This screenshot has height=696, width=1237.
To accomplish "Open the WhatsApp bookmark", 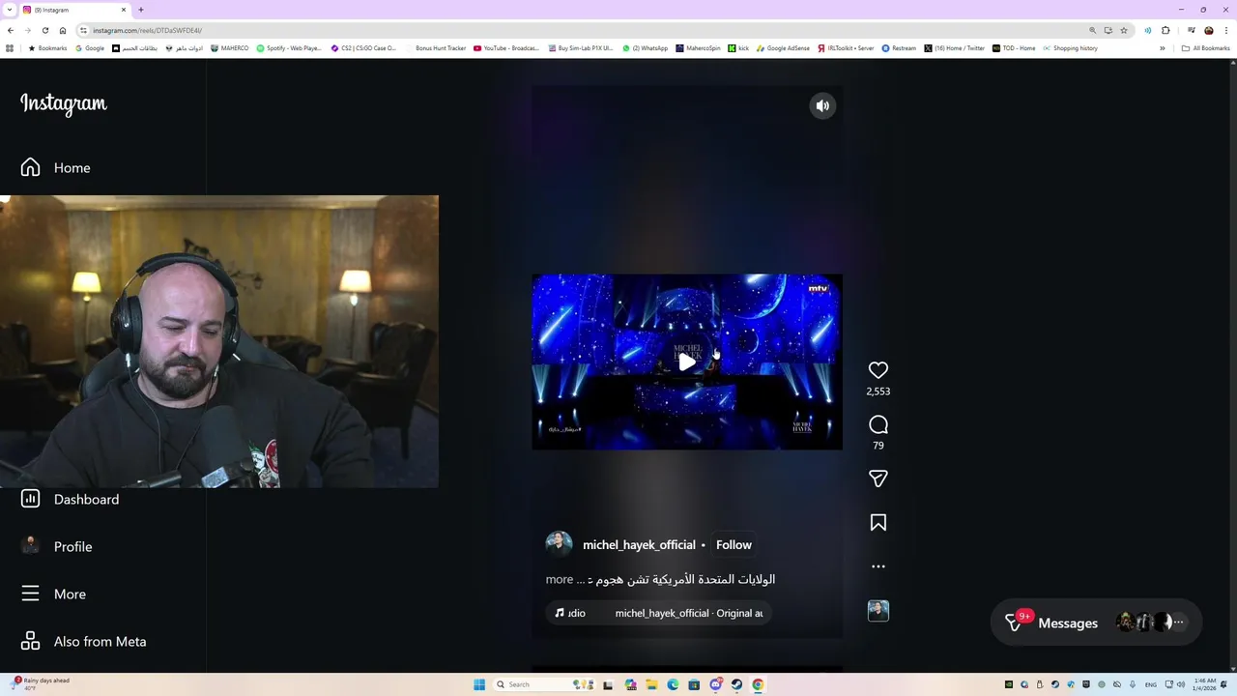I will (x=646, y=48).
